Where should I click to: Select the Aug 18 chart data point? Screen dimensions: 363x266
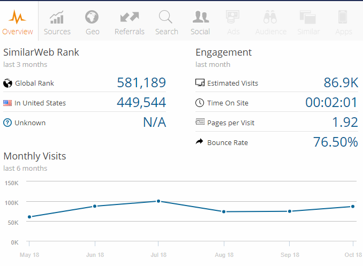click(224, 211)
